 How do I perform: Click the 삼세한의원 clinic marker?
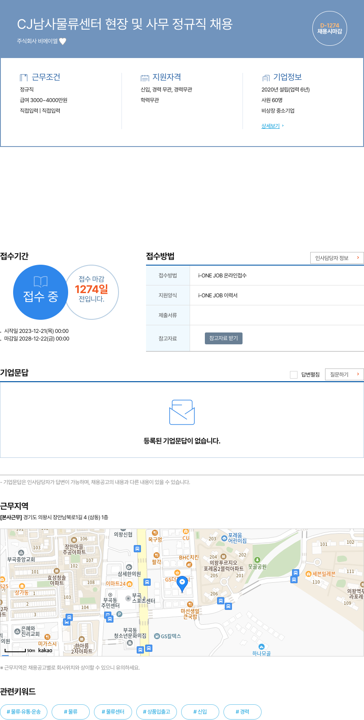(x=129, y=567)
